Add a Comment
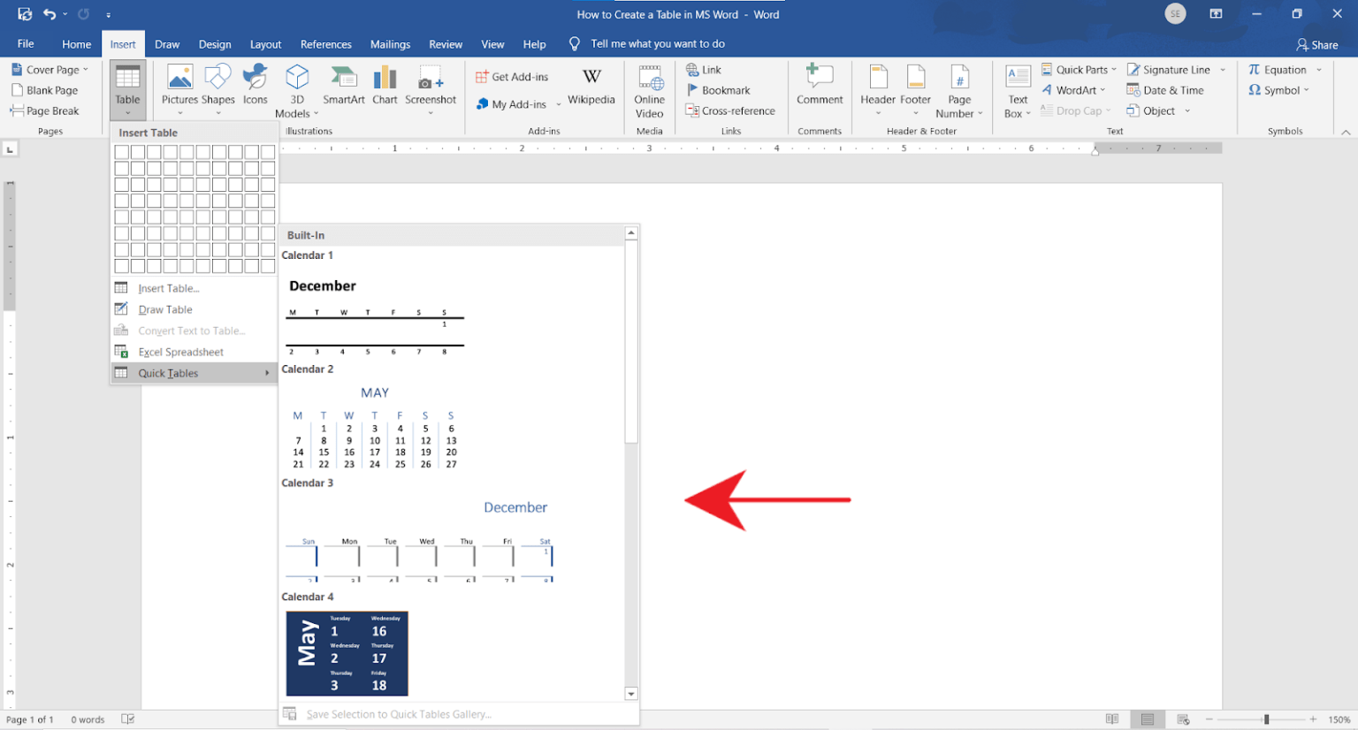The image size is (1358, 730). click(820, 86)
